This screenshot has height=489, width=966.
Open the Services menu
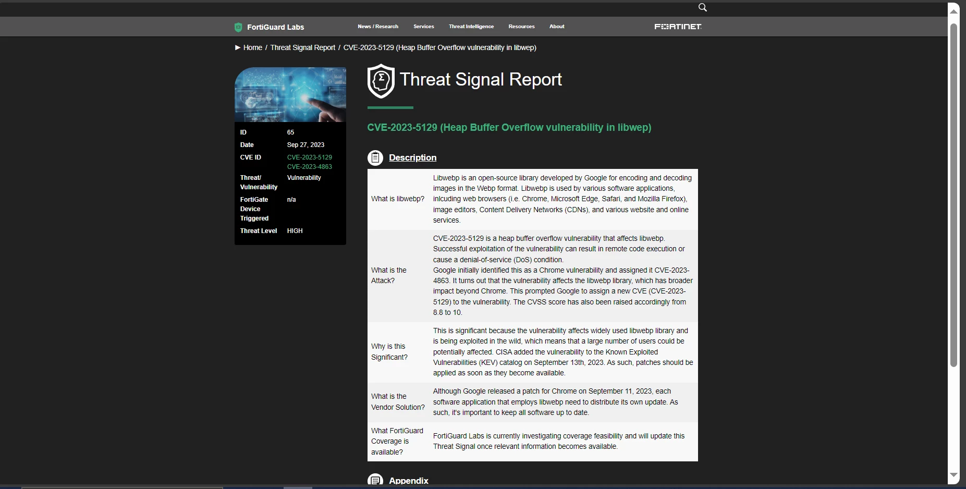[x=424, y=27]
